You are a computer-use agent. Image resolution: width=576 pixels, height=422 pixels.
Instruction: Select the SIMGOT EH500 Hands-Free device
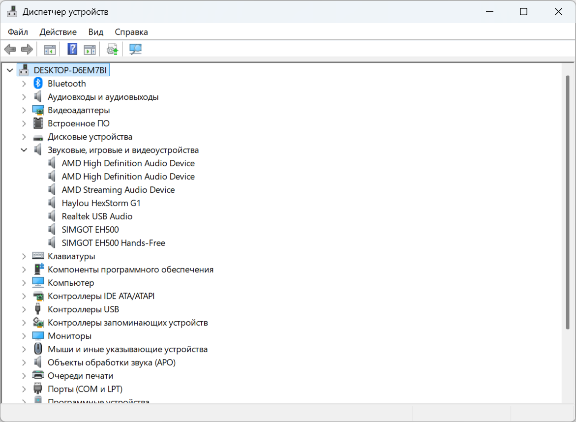pos(114,243)
